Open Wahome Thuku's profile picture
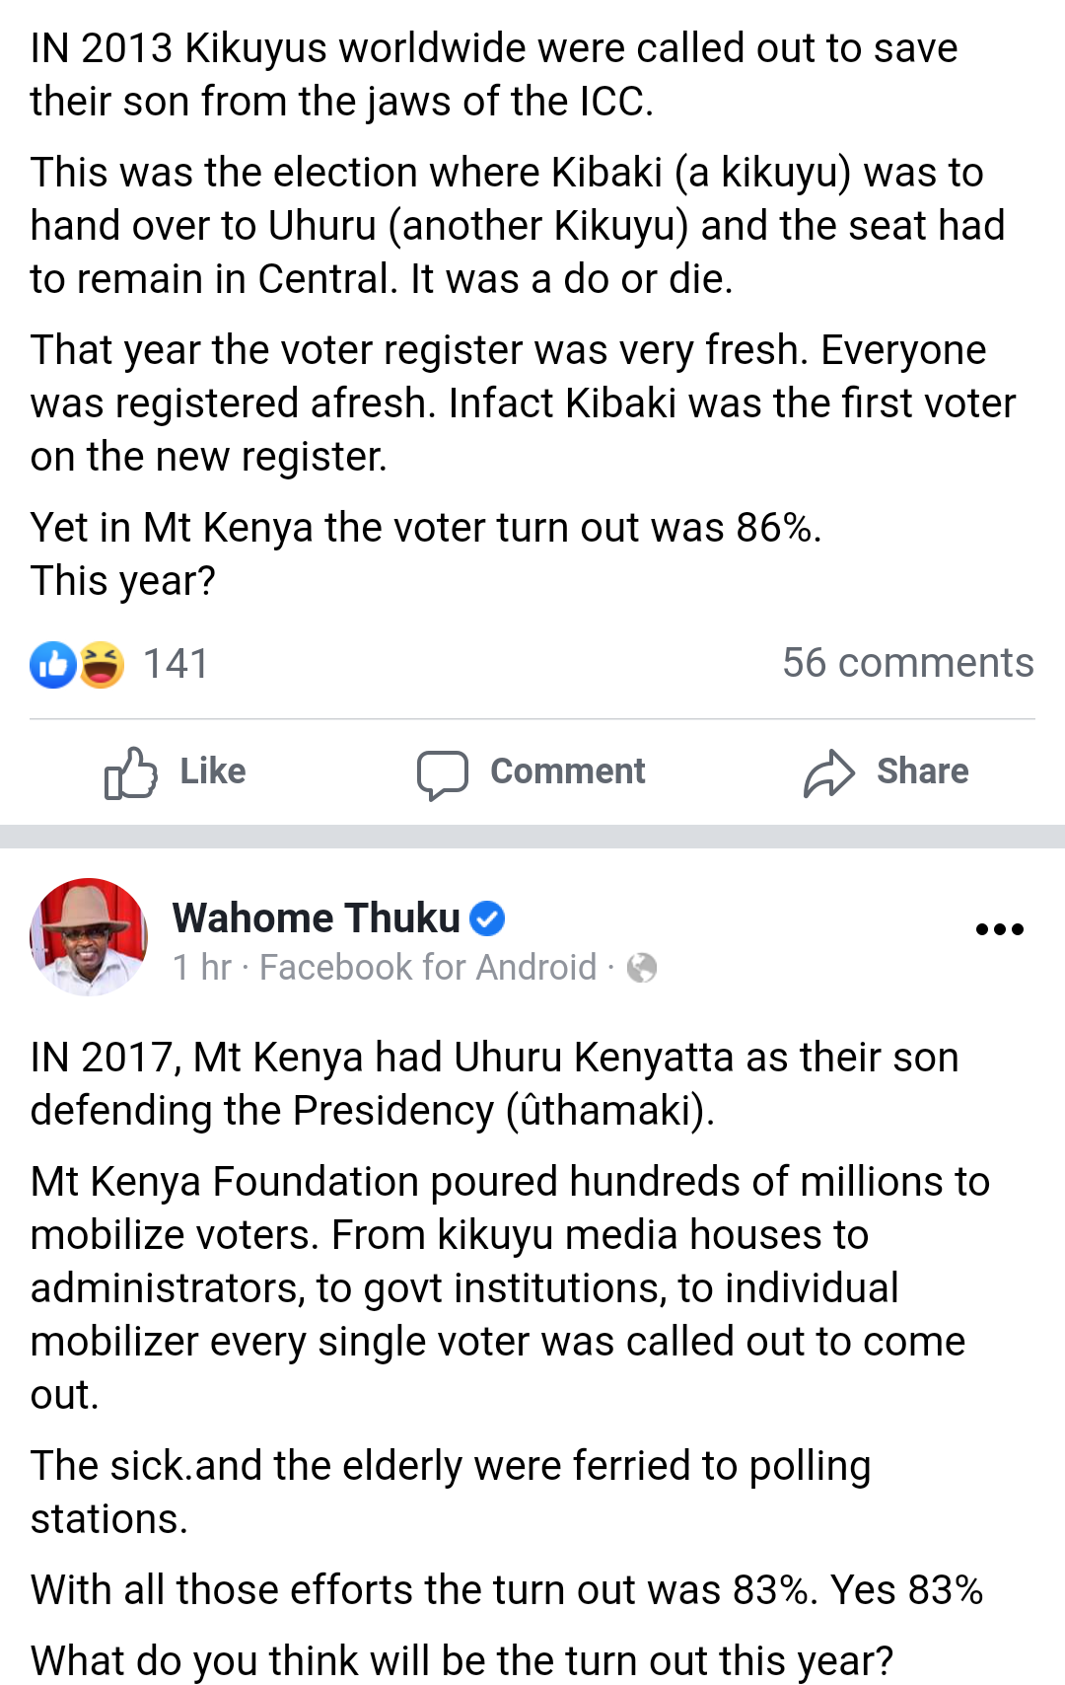1065x1685 pixels. (90, 936)
